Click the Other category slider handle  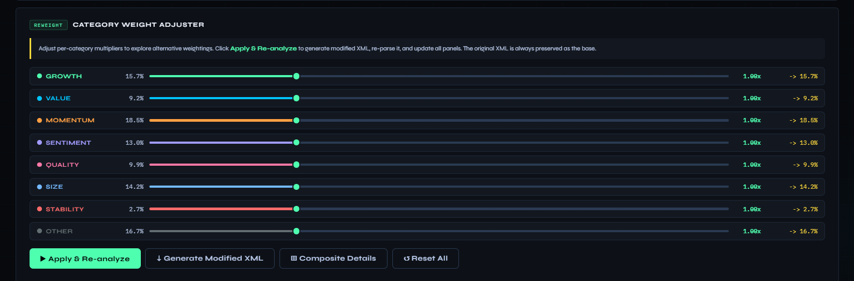296,231
